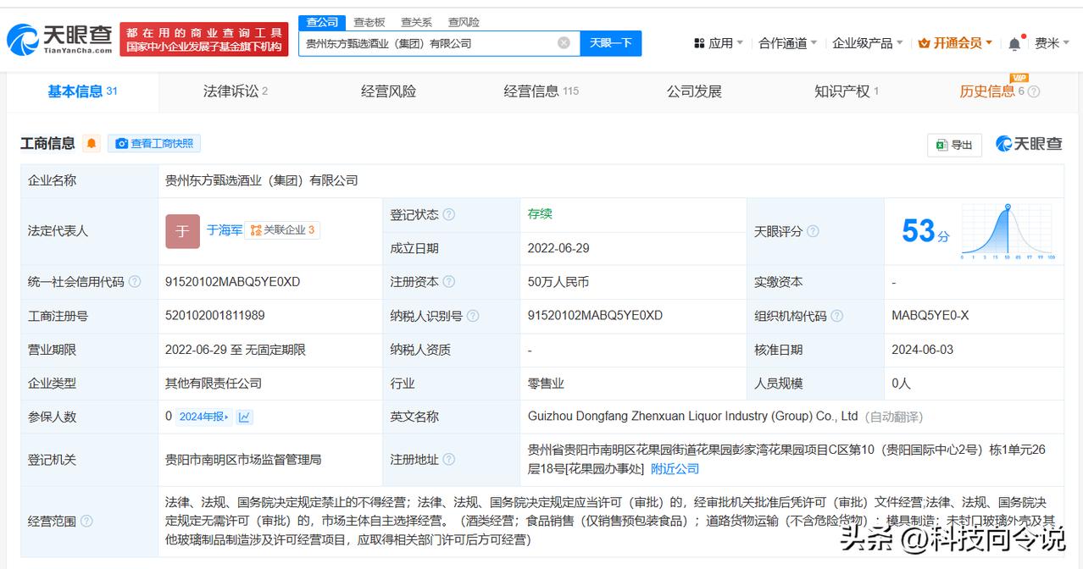Switch to 经营信息 tab
This screenshot has width=1083, height=569.
[541, 91]
